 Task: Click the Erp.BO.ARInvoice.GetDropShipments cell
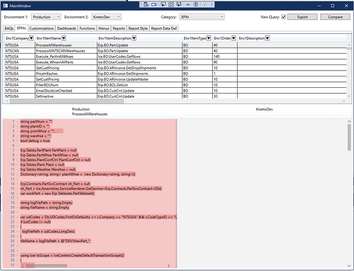pyautogui.click(x=140, y=68)
